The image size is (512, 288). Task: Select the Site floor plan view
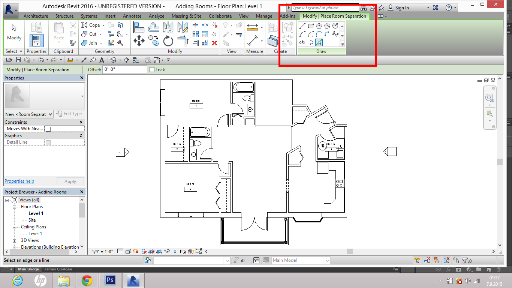(32, 220)
